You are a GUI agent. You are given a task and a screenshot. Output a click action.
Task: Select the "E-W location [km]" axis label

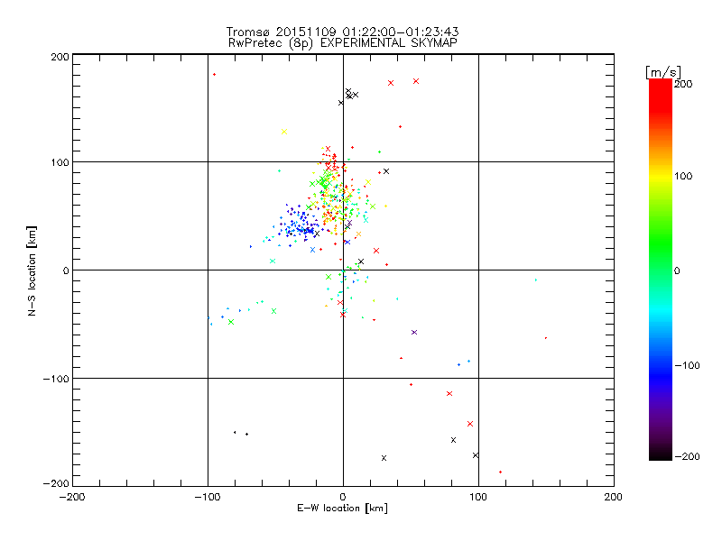(342, 508)
